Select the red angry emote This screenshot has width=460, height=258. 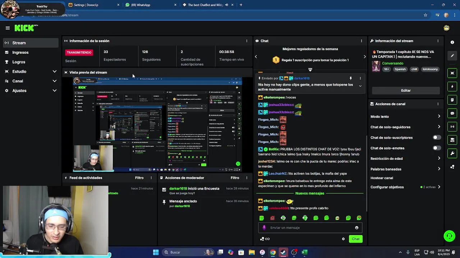click(x=272, y=218)
